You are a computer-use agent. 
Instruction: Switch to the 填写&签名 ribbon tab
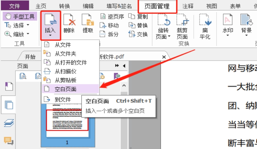click(x=119, y=6)
